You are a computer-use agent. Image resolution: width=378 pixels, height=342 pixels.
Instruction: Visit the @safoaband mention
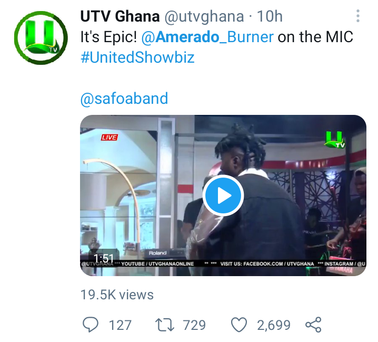pos(124,99)
